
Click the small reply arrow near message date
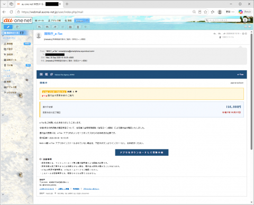point(215,33)
